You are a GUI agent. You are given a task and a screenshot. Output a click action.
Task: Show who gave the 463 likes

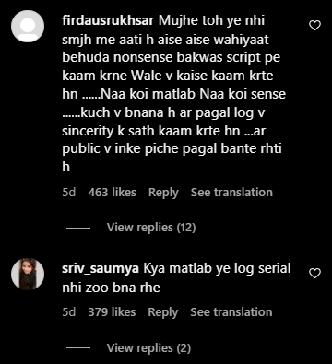[113, 193]
